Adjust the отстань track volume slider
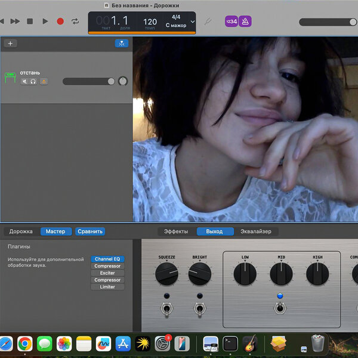This screenshot has width=358, height=358. click(111, 81)
